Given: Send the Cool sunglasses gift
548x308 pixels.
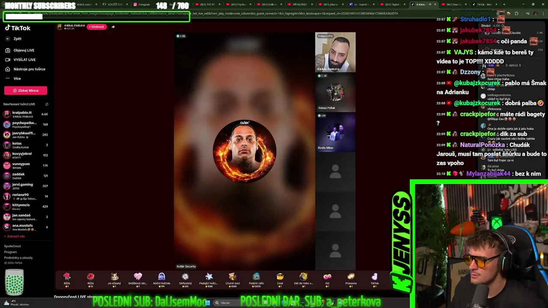Looking at the screenshot, I should [x=280, y=279].
